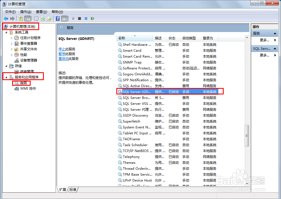Toggle the console tree panel icon

pyautogui.click(x=27, y=18)
